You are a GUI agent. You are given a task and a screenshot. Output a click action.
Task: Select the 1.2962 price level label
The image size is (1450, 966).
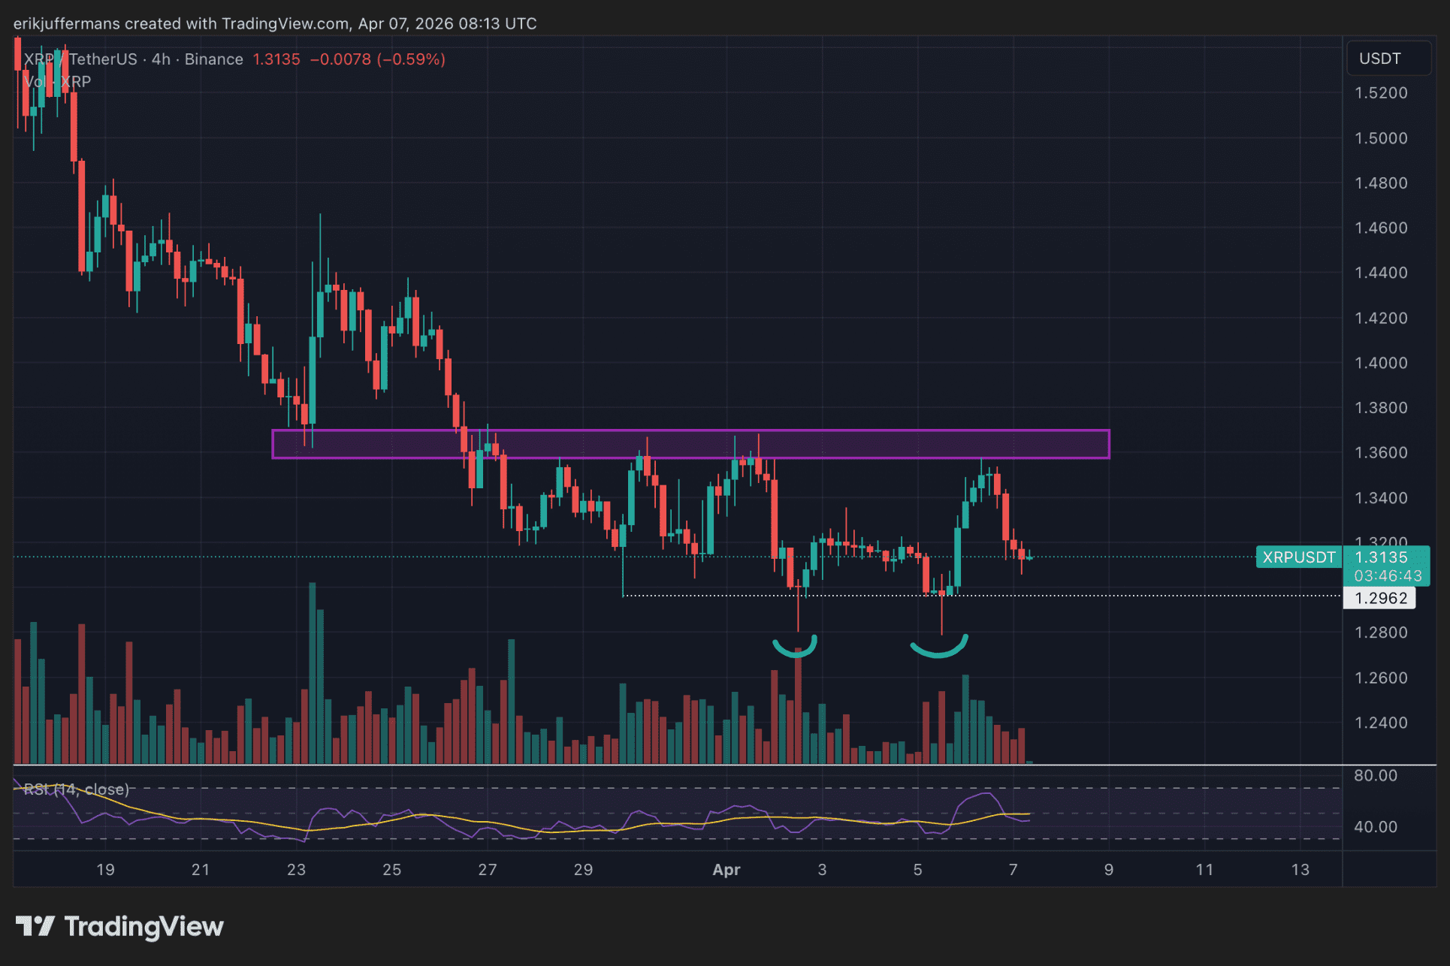click(x=1380, y=599)
